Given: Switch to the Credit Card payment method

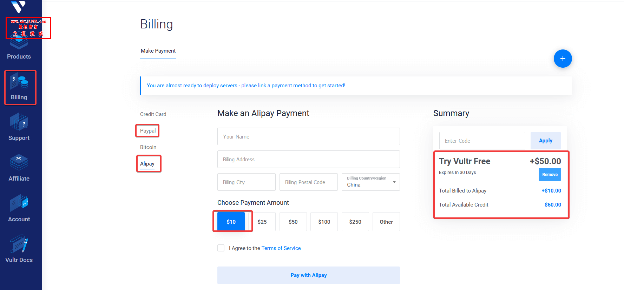Looking at the screenshot, I should coord(153,114).
